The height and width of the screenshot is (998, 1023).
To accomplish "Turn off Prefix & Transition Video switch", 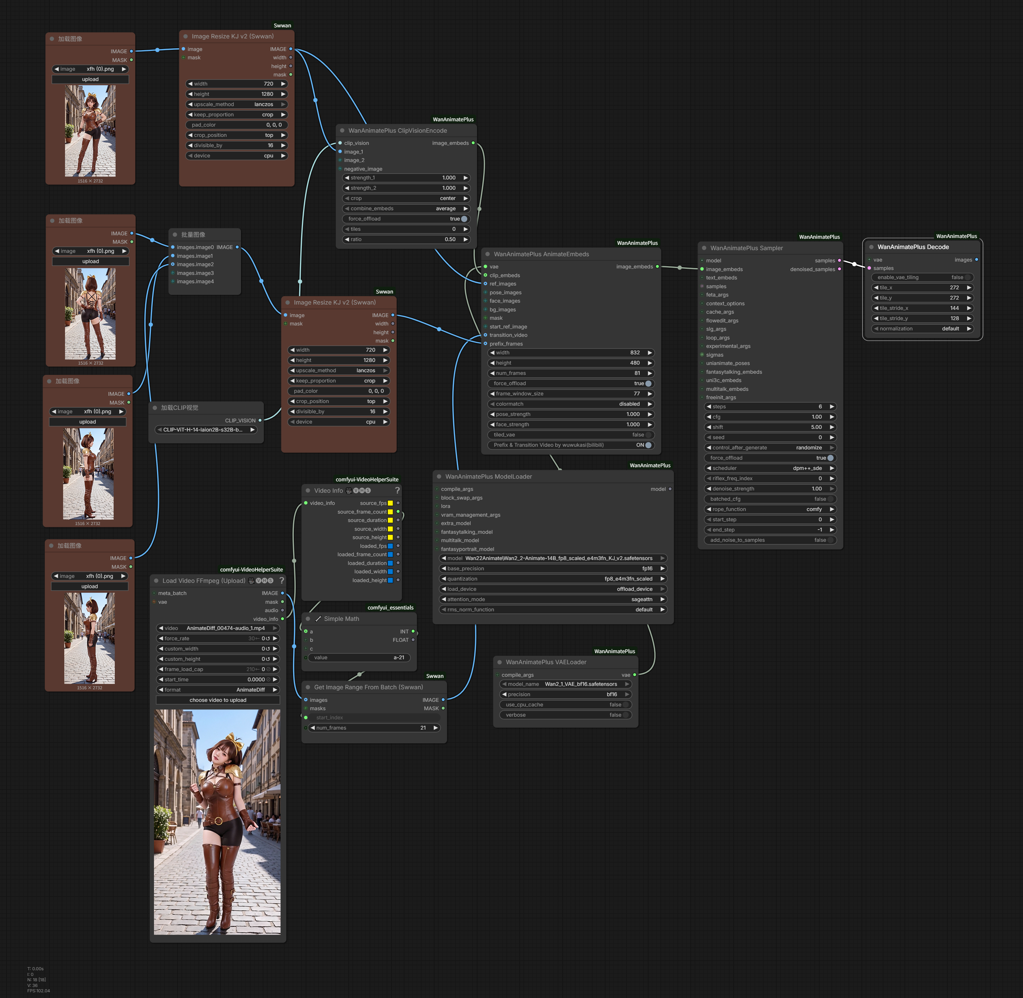I will click(571, 445).
